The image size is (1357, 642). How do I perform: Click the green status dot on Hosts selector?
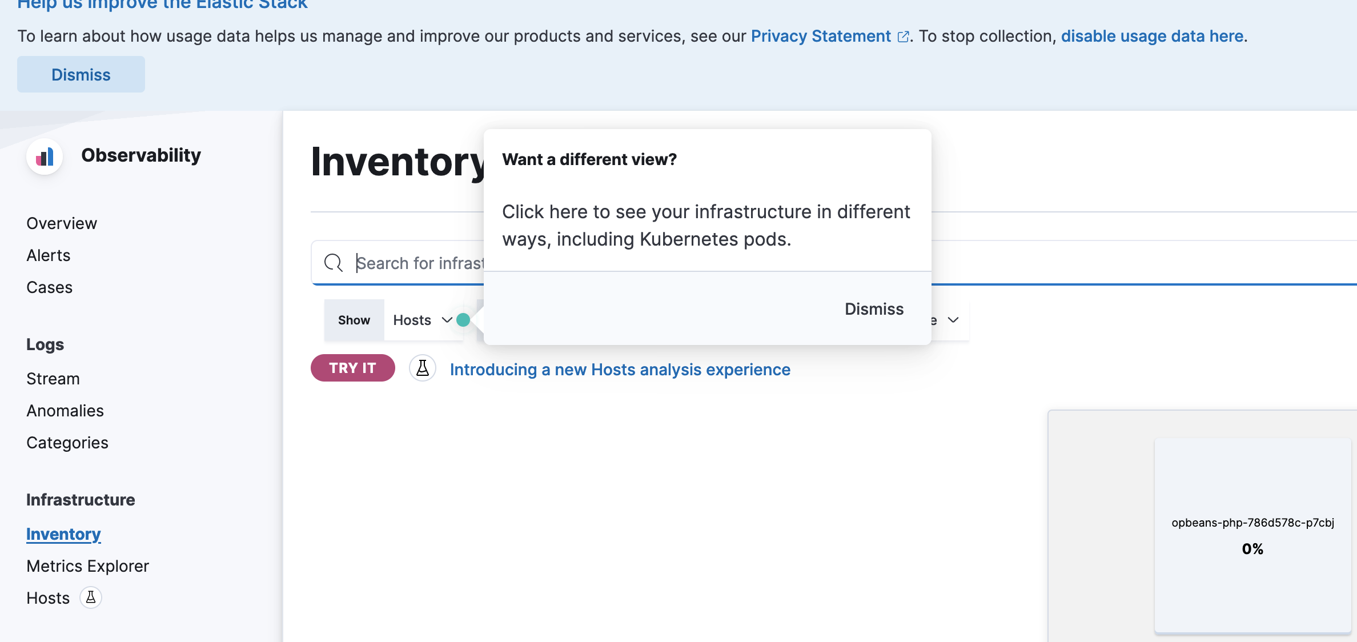pos(463,320)
